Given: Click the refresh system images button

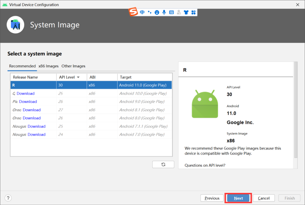Looking at the screenshot, I should 163,165.
